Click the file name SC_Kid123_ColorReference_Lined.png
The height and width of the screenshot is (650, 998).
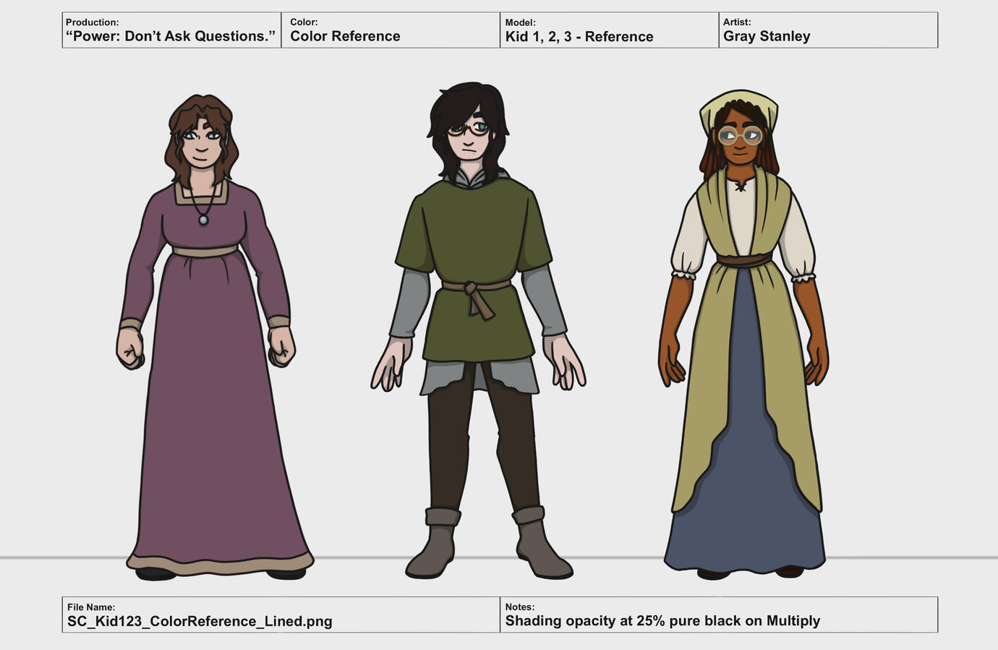200,621
